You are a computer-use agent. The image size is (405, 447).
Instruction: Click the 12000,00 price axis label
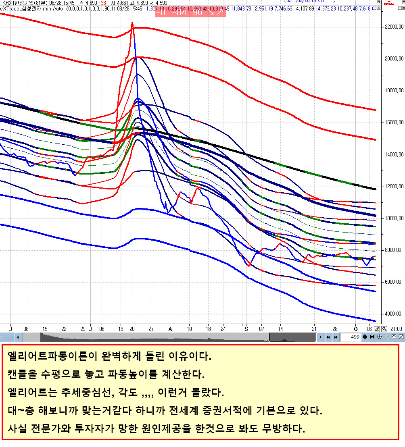[x=394, y=186]
